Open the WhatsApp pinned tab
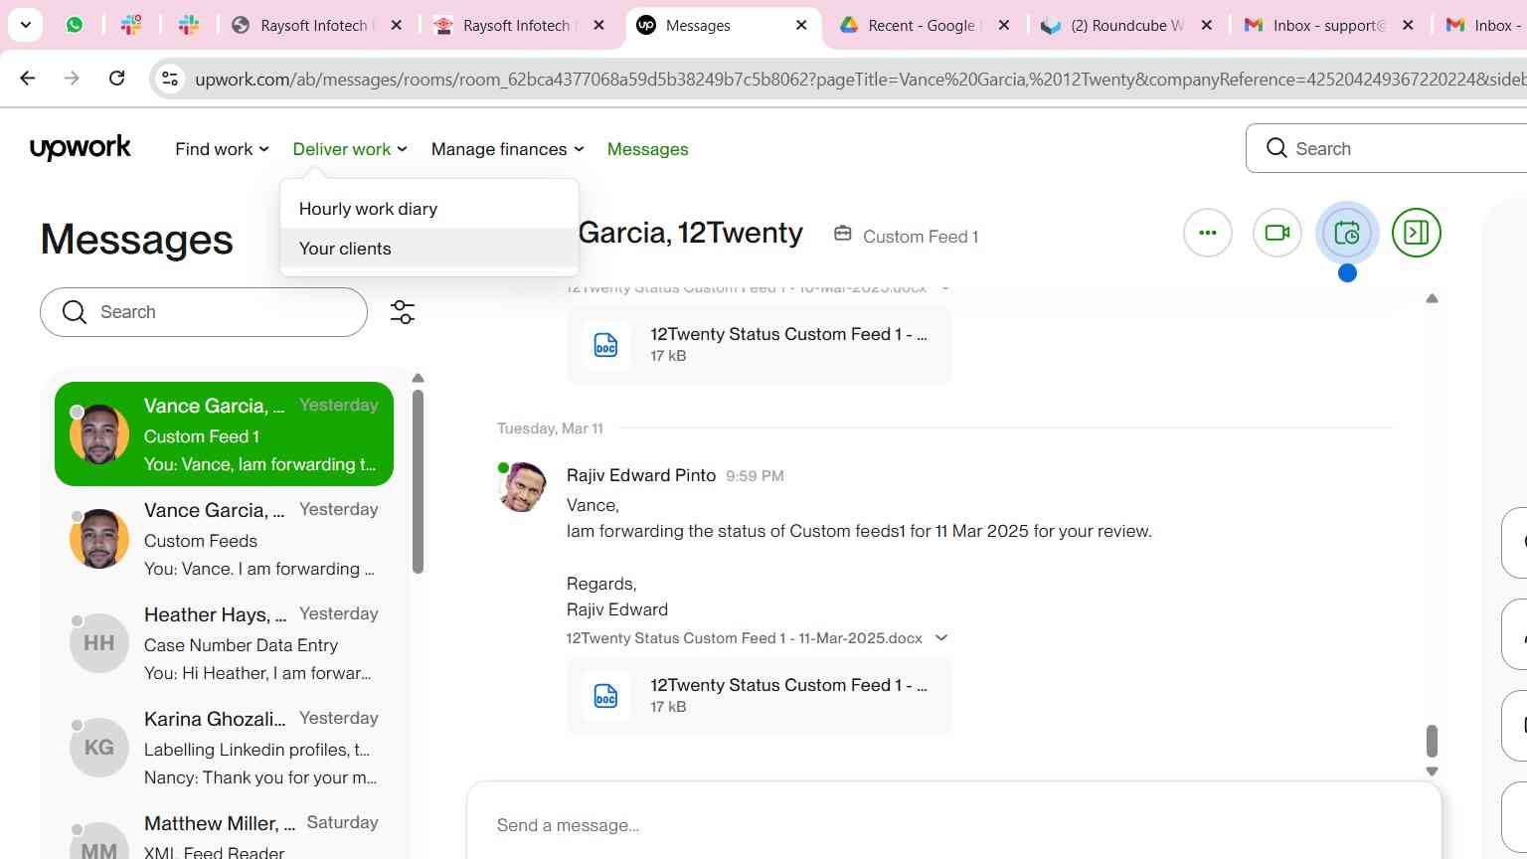This screenshot has width=1527, height=859. [x=75, y=25]
